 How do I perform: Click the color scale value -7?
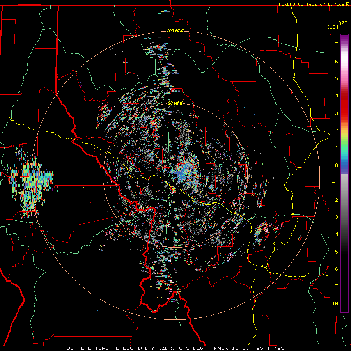click(x=335, y=286)
